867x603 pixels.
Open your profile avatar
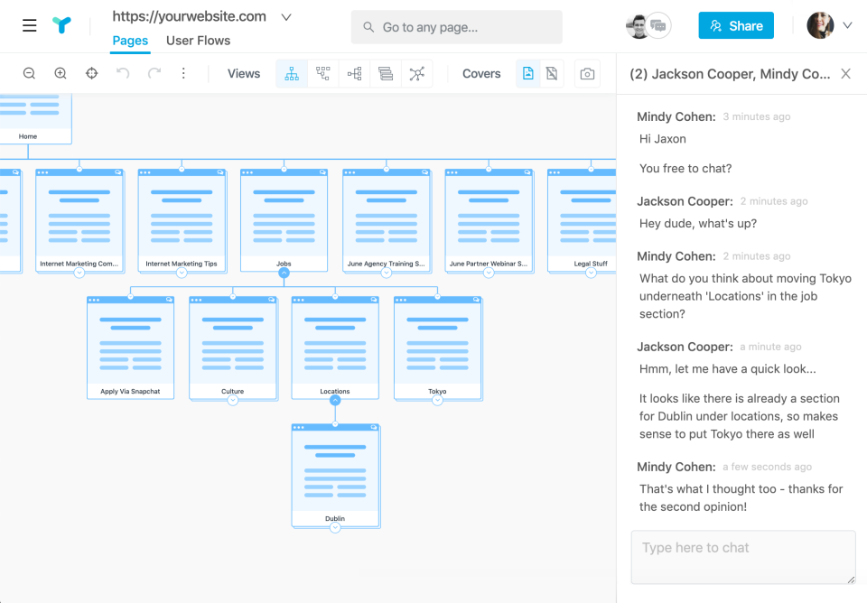coord(820,25)
